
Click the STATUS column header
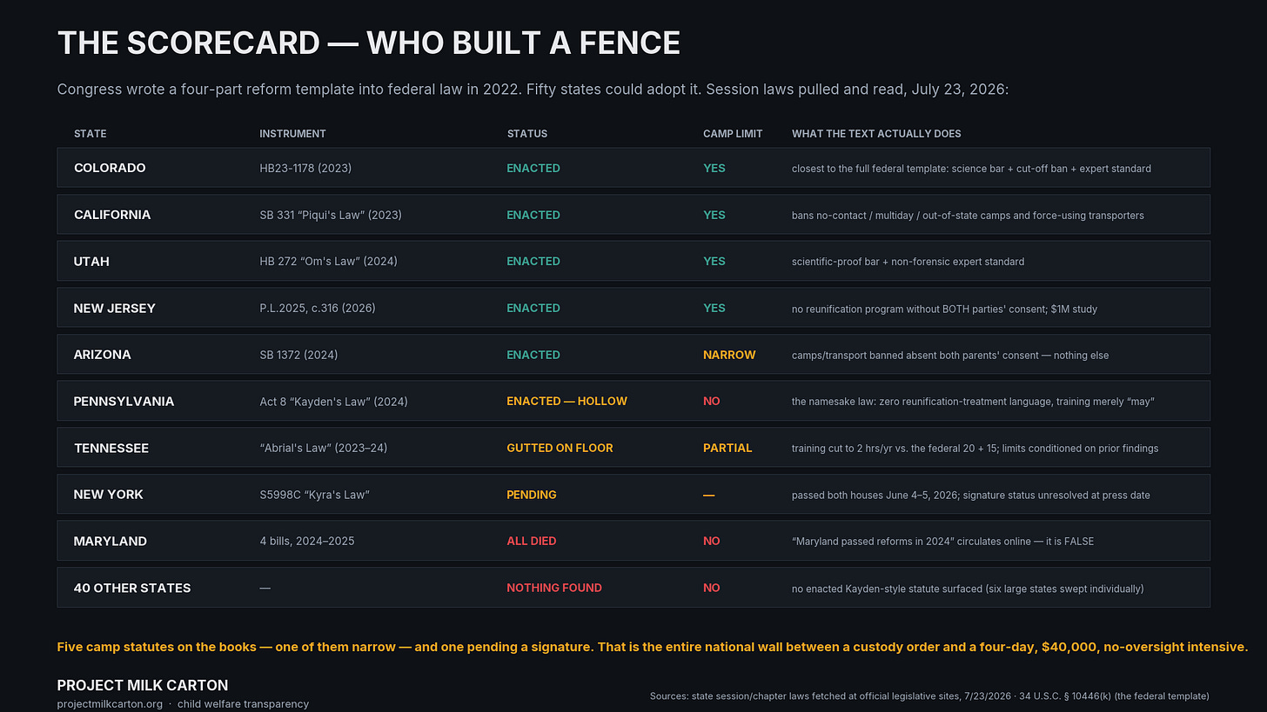click(527, 134)
